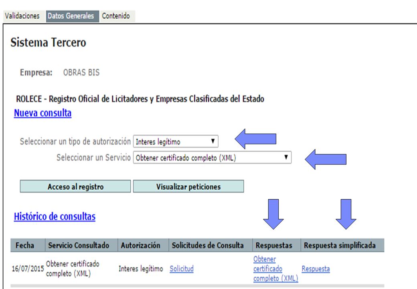Open the Obtener certificado completo (XML) response link
Viewport: 417px width, 289px height.
(275, 269)
